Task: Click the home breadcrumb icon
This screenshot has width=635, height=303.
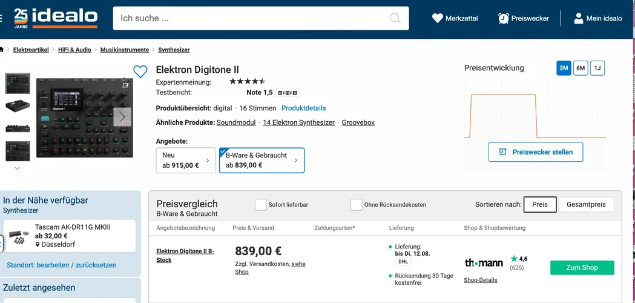Action: tap(2, 50)
